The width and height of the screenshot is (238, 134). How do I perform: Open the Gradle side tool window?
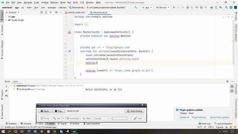tap(236, 16)
